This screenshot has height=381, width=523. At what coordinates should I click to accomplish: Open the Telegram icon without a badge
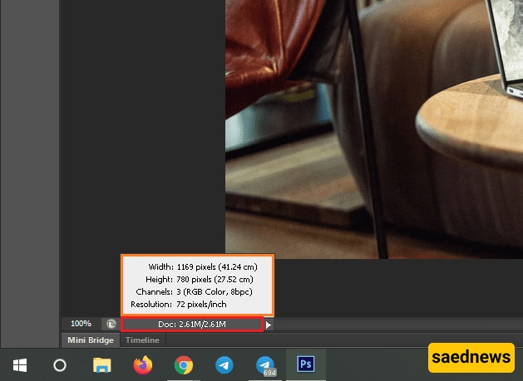point(224,364)
